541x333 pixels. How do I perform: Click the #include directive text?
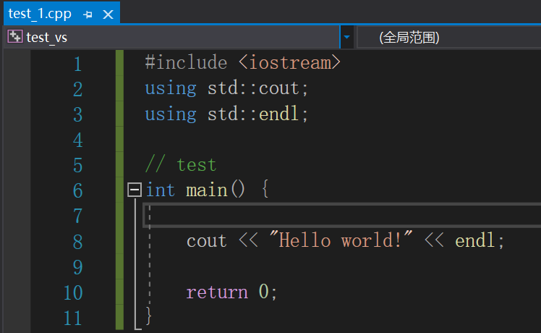[x=187, y=62]
